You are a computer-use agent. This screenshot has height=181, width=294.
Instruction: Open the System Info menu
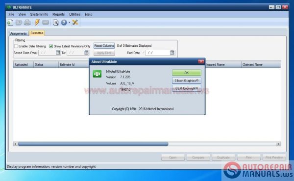39,14
